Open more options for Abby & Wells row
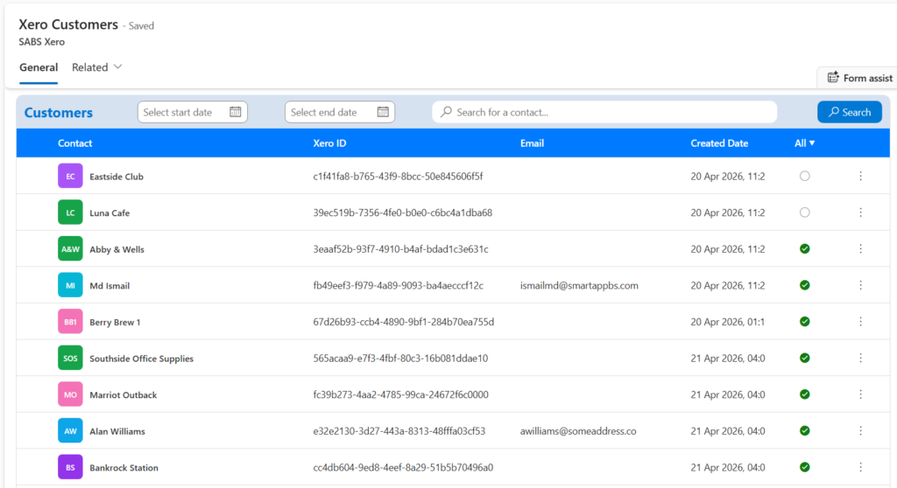This screenshot has width=897, height=488. coord(860,248)
